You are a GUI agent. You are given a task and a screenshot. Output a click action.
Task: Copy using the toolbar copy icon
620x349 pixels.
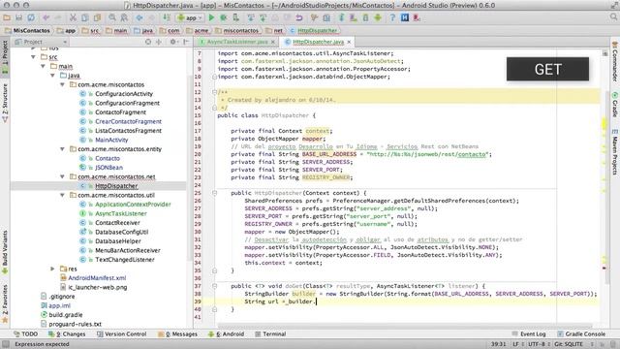click(85, 17)
